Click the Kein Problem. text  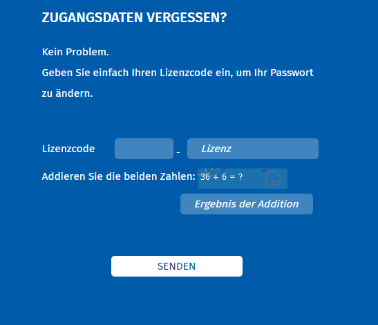coord(75,52)
